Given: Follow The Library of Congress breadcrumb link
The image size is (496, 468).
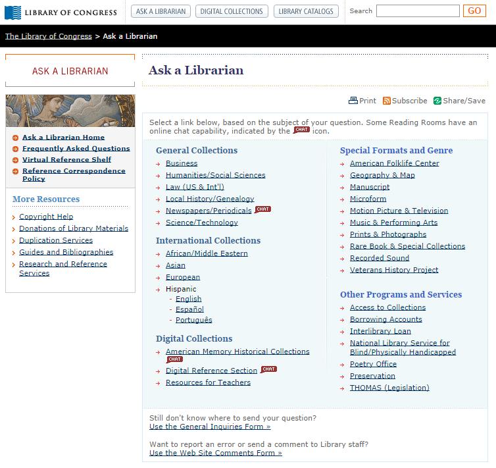Looking at the screenshot, I should pos(49,36).
